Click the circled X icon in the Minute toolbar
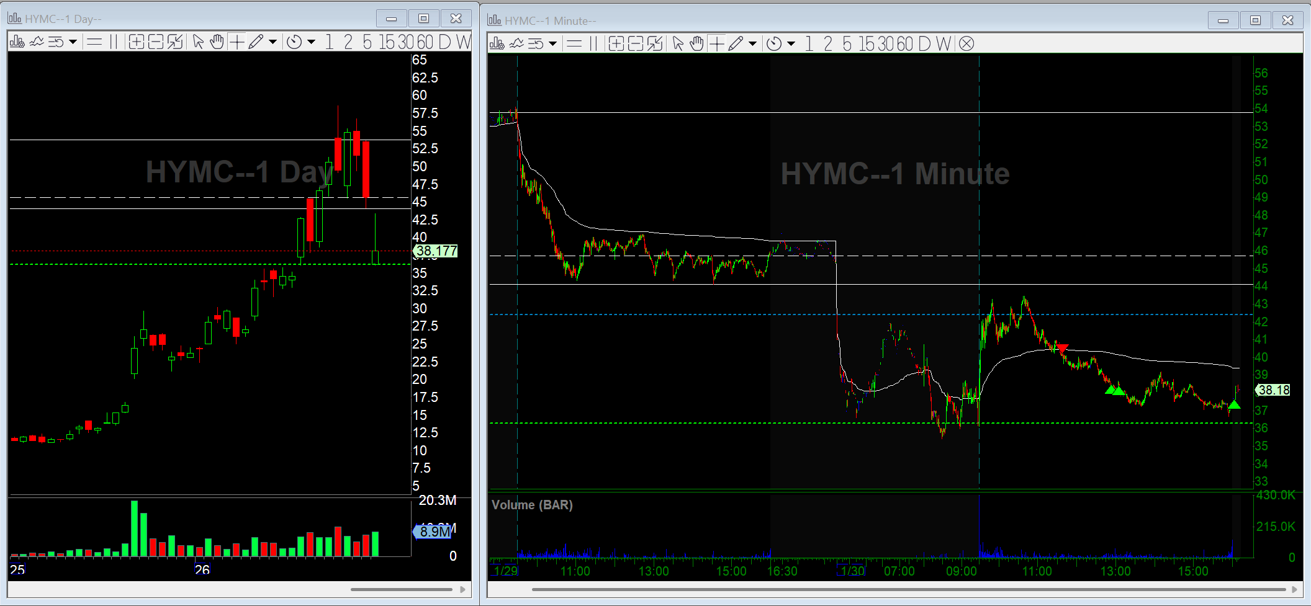Viewport: 1311px width, 606px height. click(x=966, y=43)
